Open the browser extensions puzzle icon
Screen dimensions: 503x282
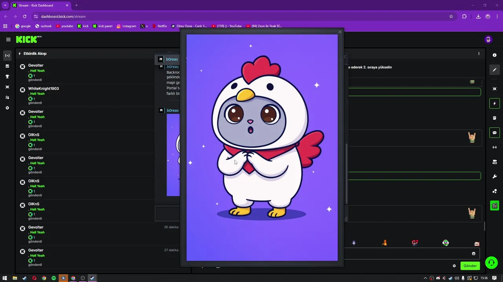point(464,16)
